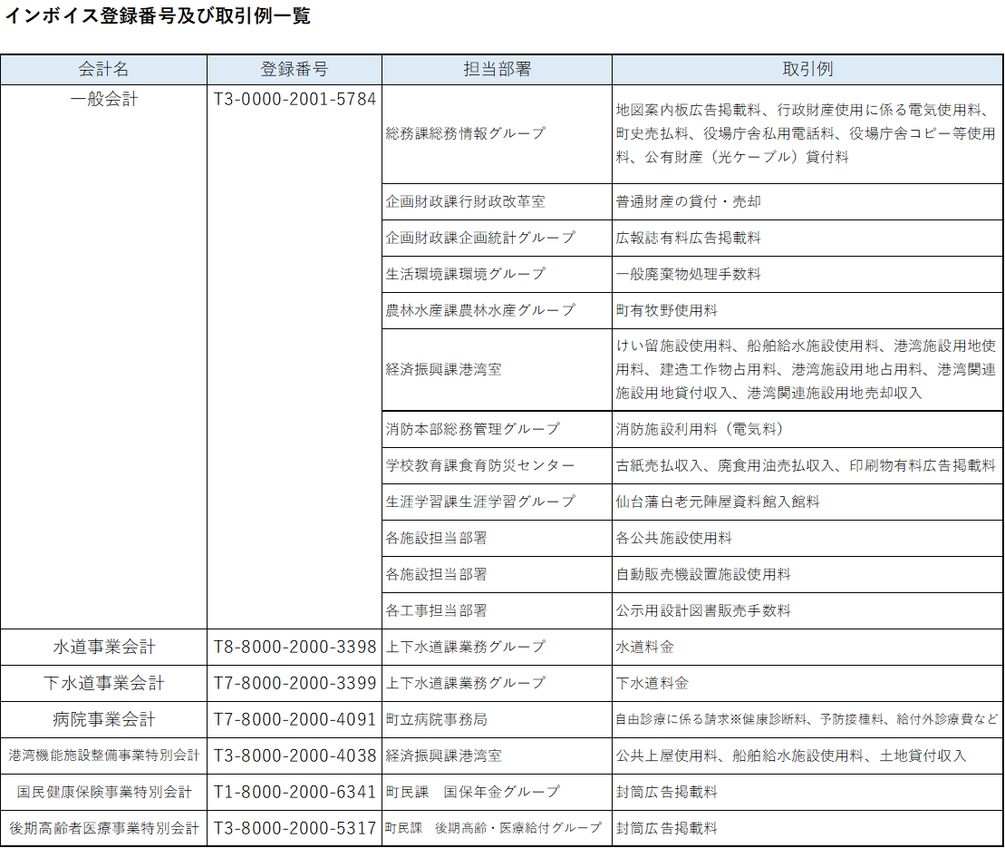Click 総務課総務情報グループ cell
Screen dimensions: 1005x848
(497, 133)
